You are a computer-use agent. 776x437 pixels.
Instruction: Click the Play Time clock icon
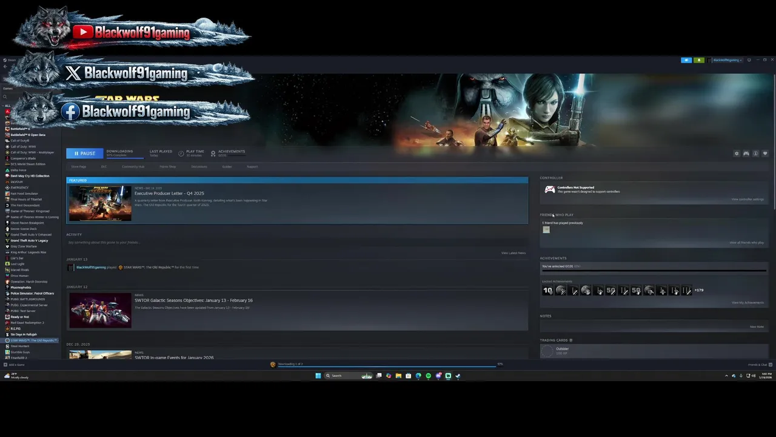pyautogui.click(x=181, y=154)
